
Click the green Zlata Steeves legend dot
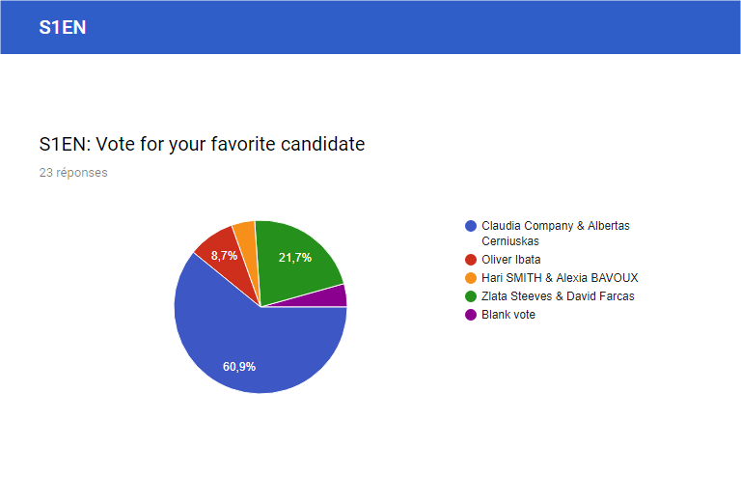(x=471, y=296)
